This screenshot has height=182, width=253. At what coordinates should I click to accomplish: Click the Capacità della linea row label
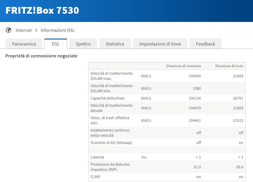[x=107, y=98]
